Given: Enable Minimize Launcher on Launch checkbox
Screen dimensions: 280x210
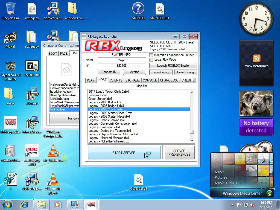Looking at the screenshot, I should tap(151, 55).
